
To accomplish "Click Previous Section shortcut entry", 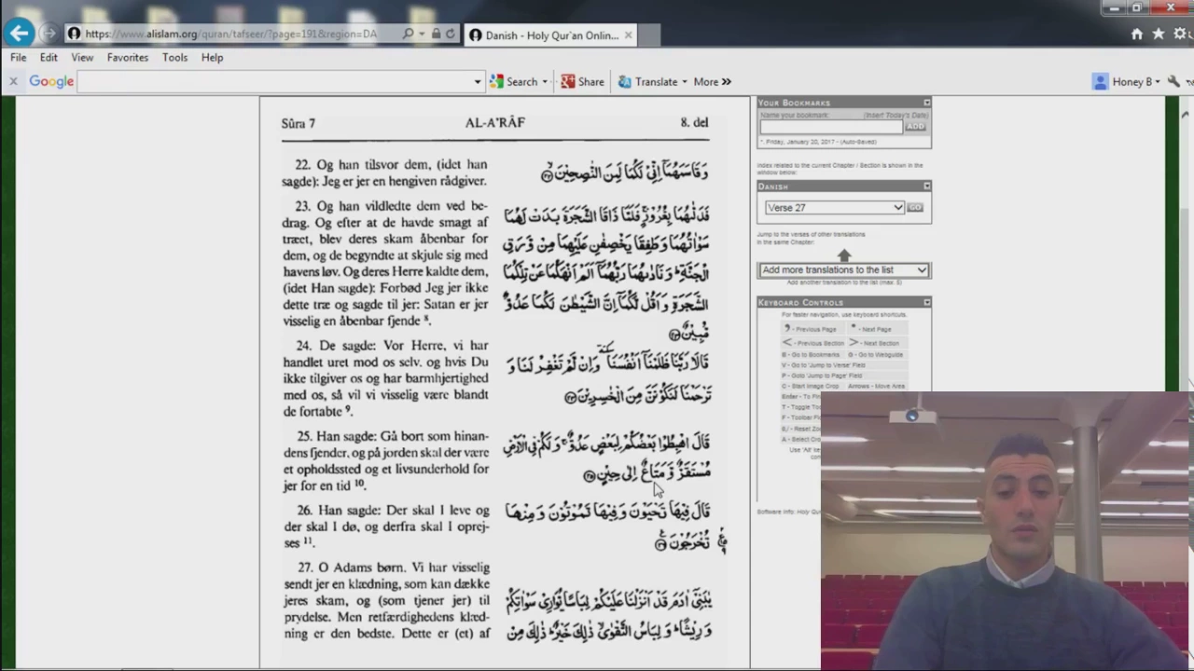I will [x=812, y=343].
